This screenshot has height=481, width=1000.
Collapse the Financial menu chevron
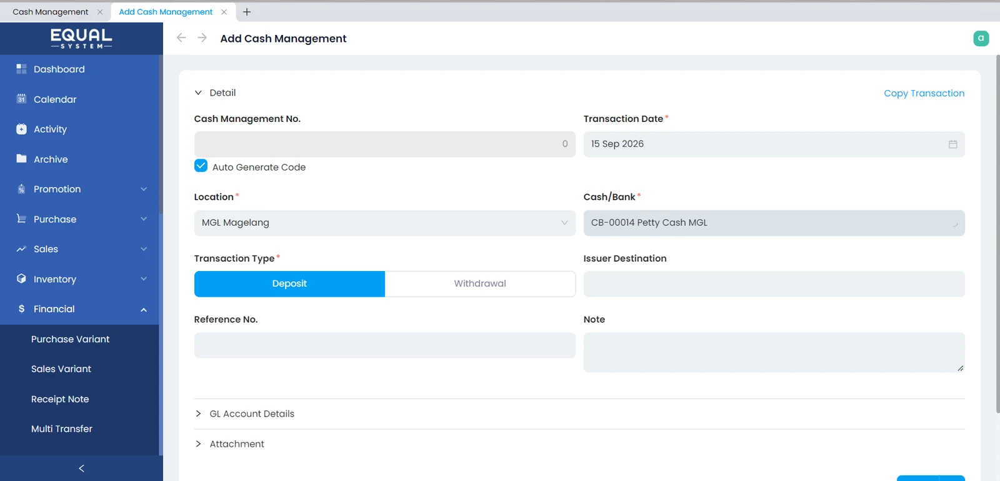point(144,309)
